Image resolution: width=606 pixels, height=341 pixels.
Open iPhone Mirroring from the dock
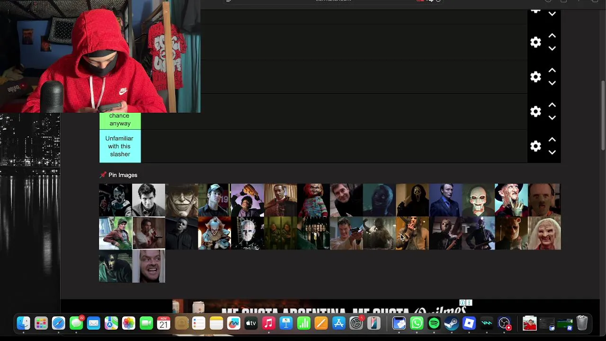pyautogui.click(x=374, y=323)
